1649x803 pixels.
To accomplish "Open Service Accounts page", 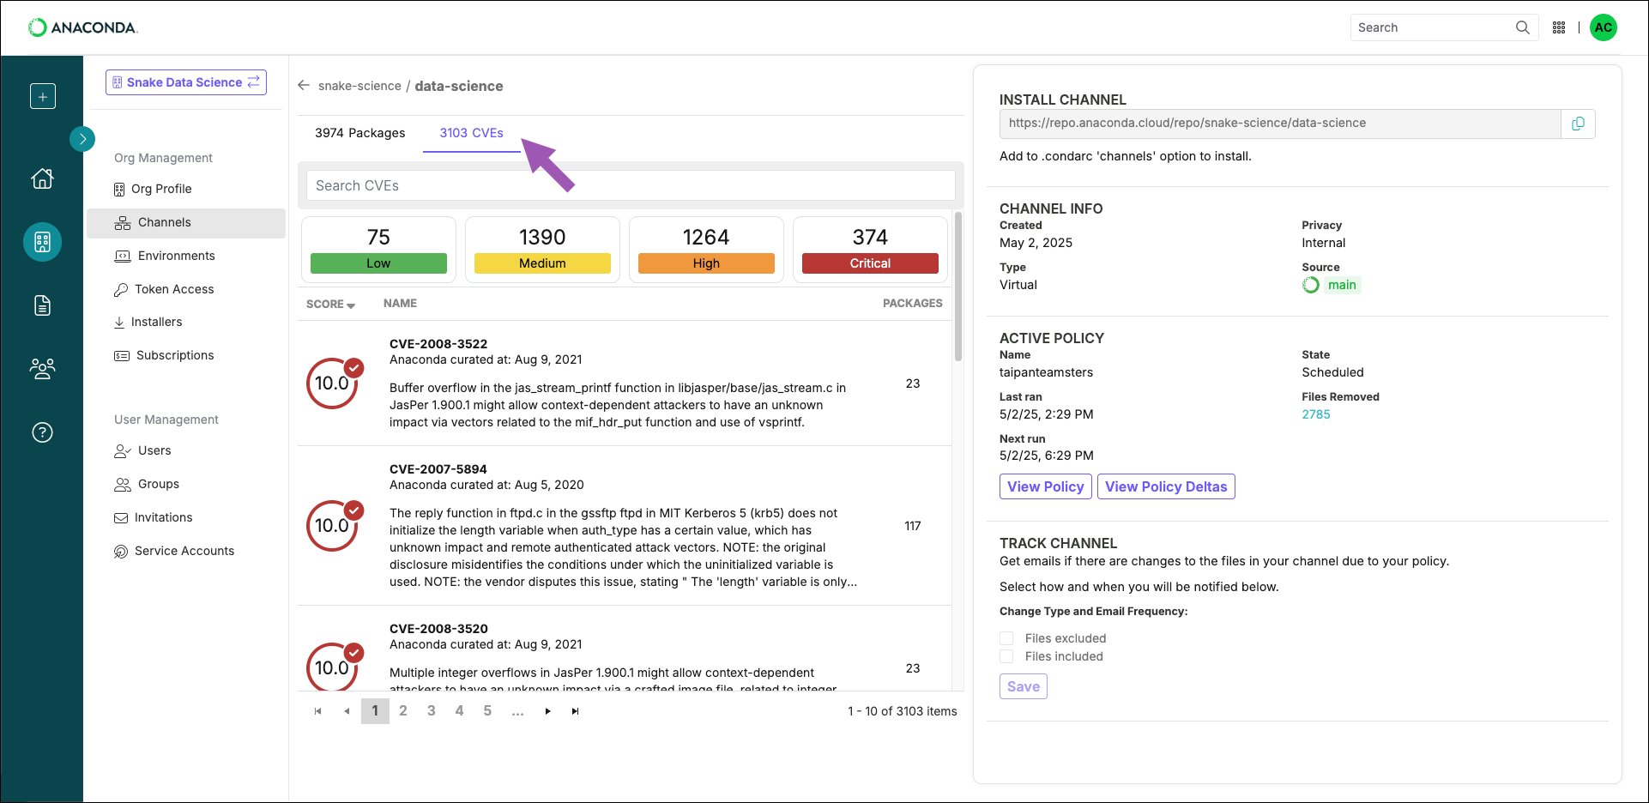I will (x=174, y=551).
